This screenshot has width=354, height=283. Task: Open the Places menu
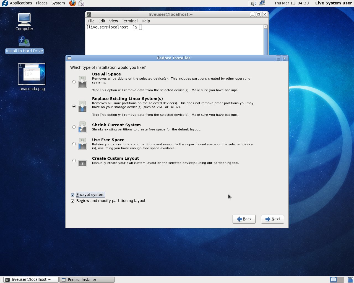(41, 3)
